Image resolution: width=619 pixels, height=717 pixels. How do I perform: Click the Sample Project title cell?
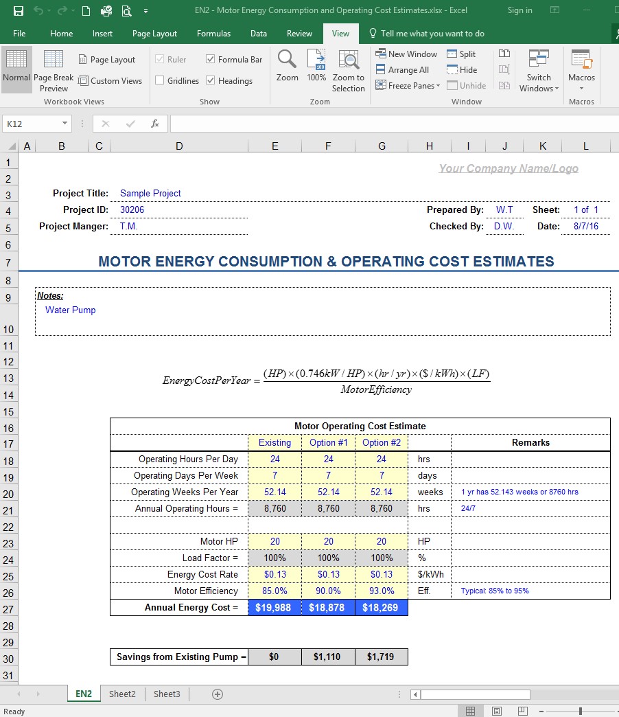(x=150, y=194)
